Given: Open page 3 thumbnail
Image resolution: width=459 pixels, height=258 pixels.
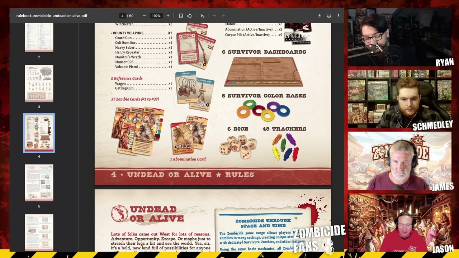Looking at the screenshot, I should click(x=39, y=83).
